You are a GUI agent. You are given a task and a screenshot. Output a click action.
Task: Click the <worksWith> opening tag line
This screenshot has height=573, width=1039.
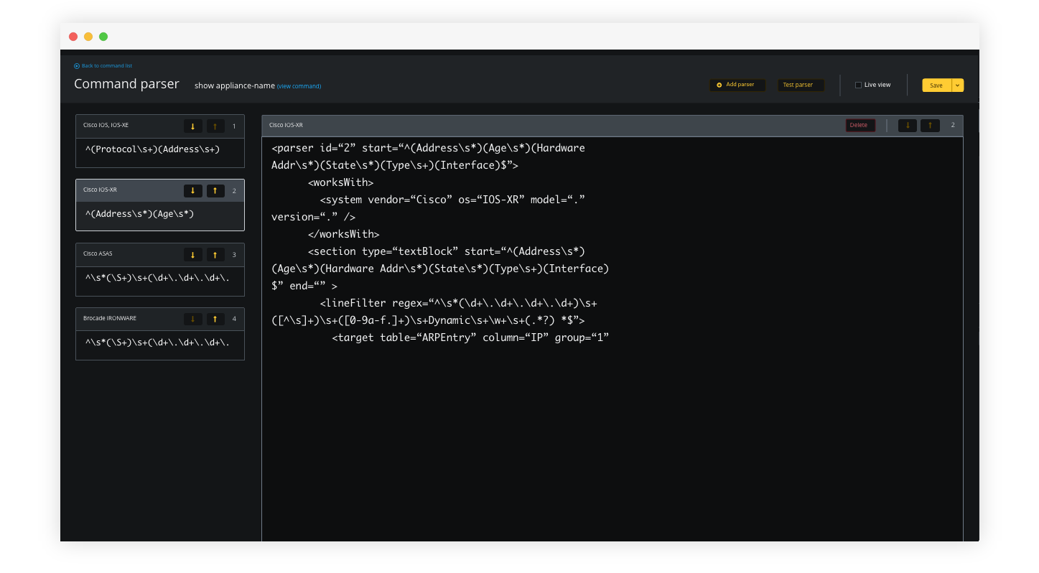coord(340,182)
